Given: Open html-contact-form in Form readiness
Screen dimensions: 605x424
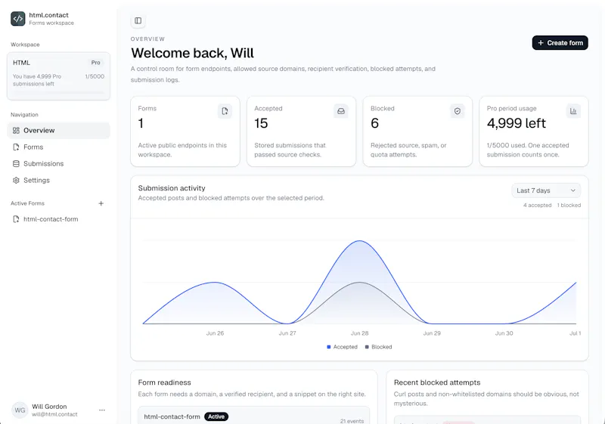Looking at the screenshot, I should pos(172,416).
